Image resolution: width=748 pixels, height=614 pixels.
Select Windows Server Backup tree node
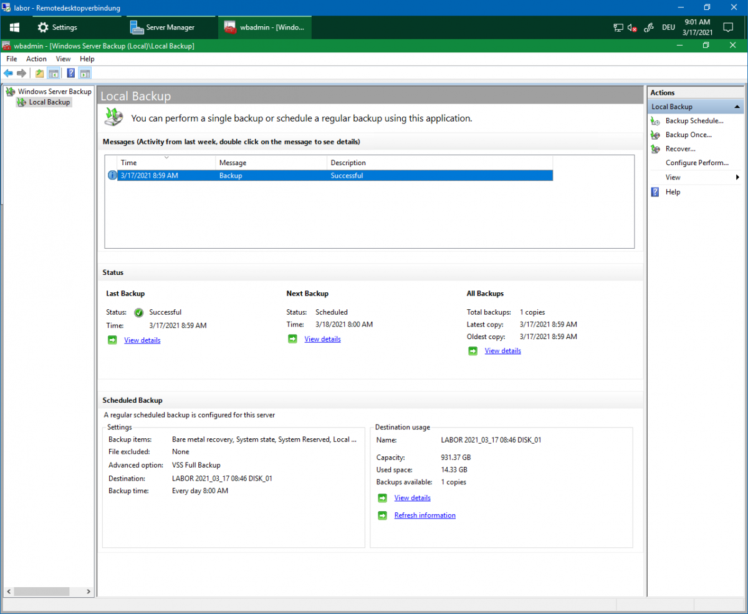[54, 92]
